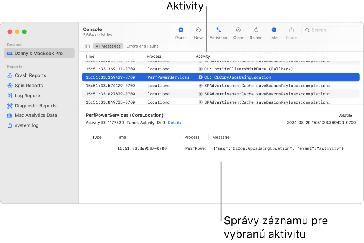Click the Activity ID: 1177820 label
Viewport: 364px width, 243px height.
[x=105, y=123]
